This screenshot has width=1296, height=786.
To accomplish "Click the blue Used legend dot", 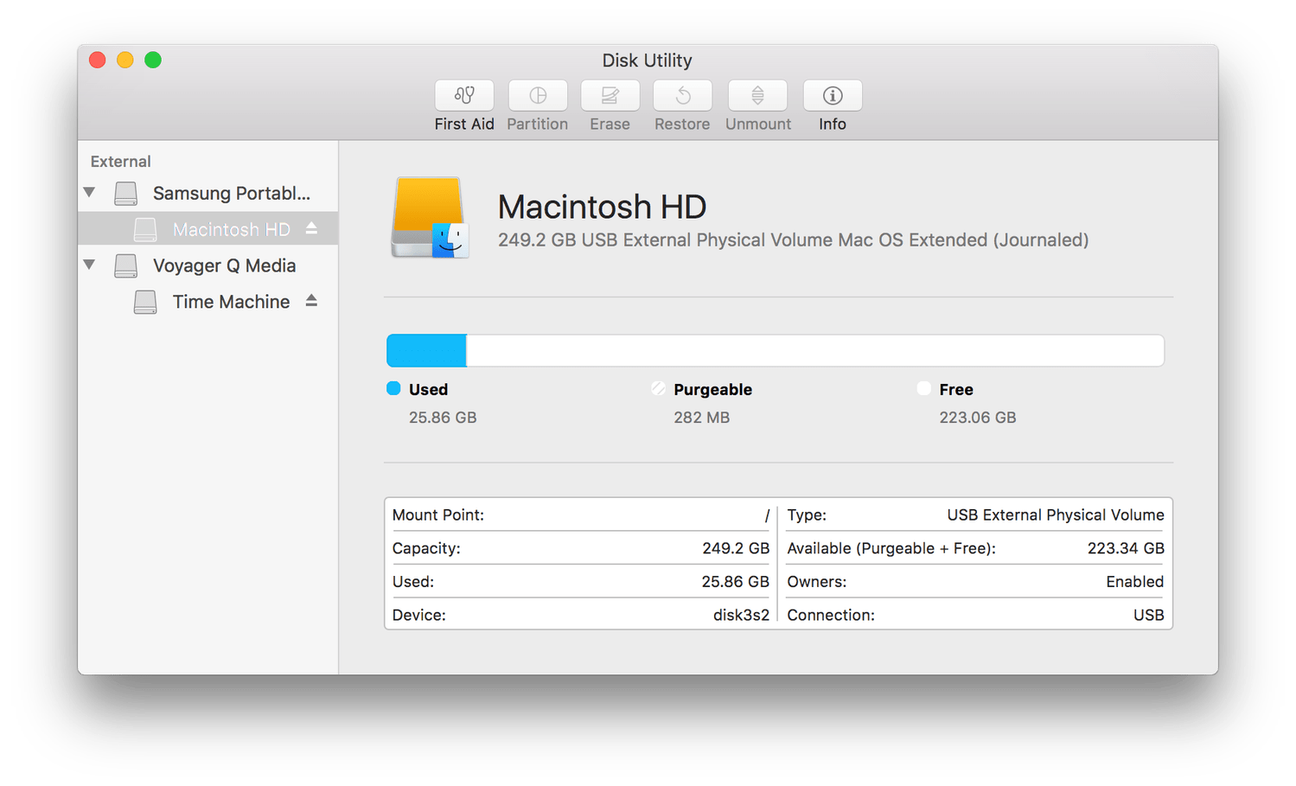I will 393,389.
